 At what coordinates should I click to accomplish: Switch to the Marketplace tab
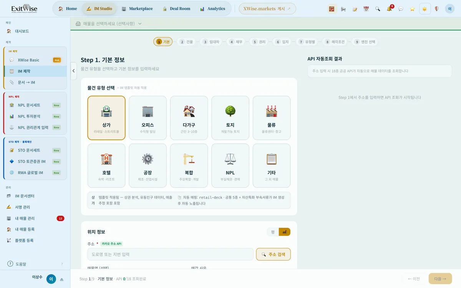tap(137, 8)
